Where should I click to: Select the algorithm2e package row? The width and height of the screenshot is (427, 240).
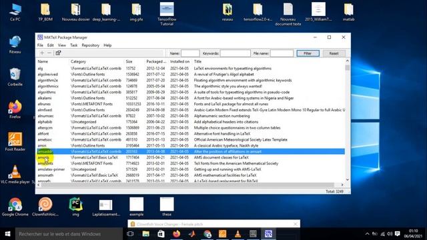click(191, 80)
